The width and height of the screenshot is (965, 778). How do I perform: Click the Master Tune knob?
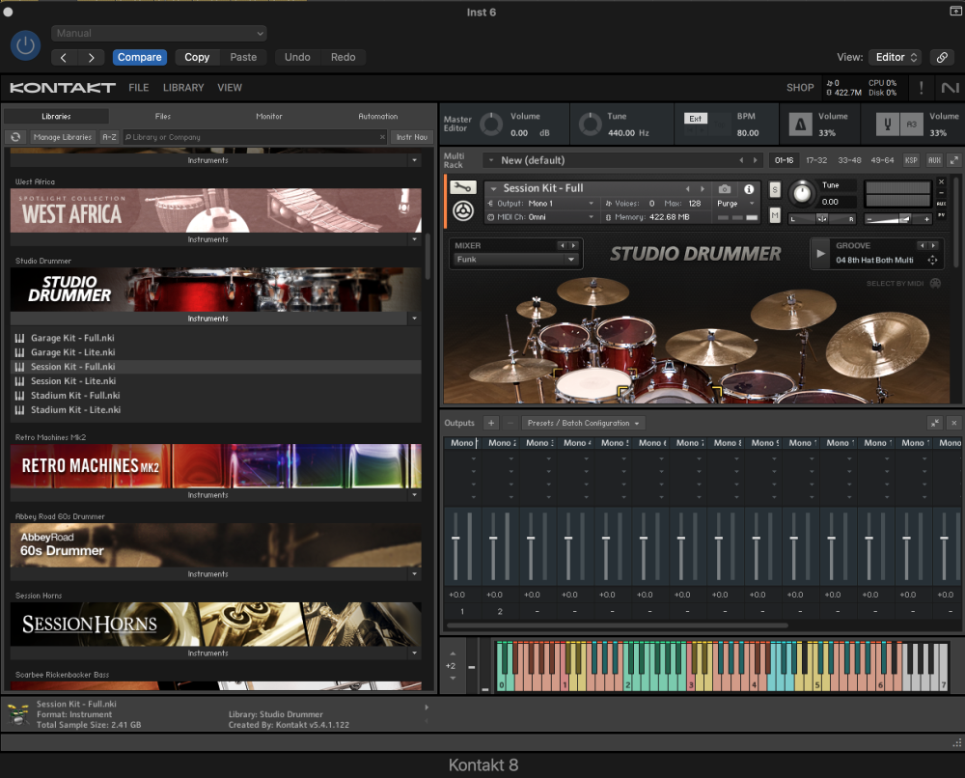click(x=590, y=125)
